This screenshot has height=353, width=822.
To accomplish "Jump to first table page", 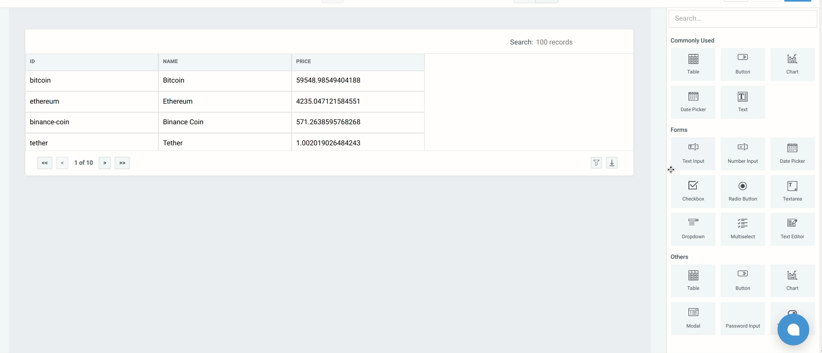I will click(x=45, y=163).
